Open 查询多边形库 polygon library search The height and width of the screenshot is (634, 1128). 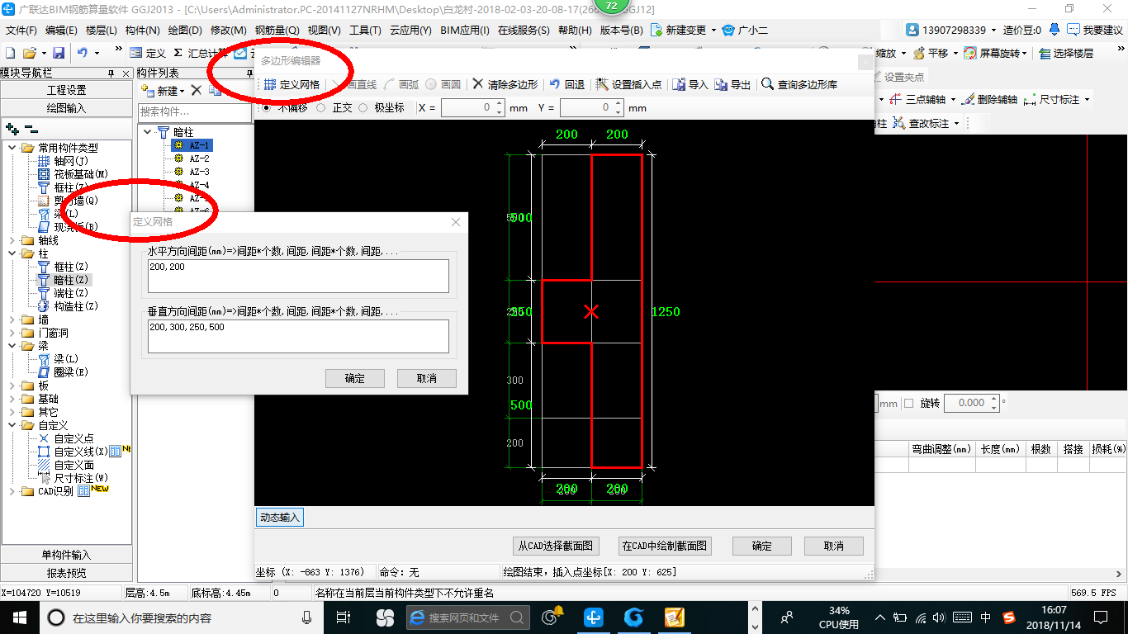pyautogui.click(x=799, y=84)
